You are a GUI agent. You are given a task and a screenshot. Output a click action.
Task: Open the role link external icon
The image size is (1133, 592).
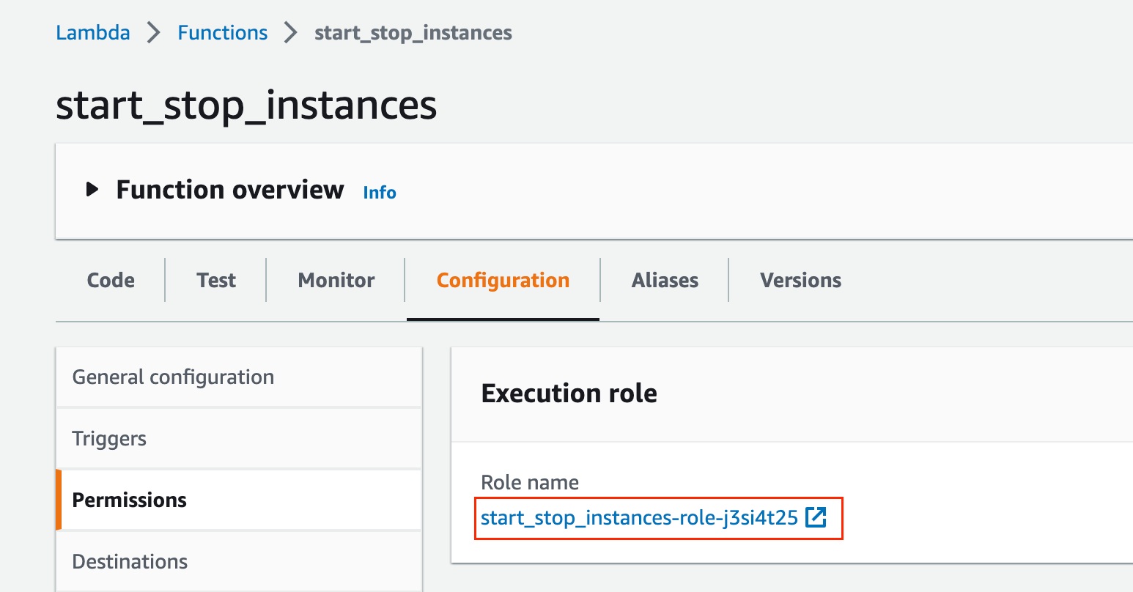point(816,517)
